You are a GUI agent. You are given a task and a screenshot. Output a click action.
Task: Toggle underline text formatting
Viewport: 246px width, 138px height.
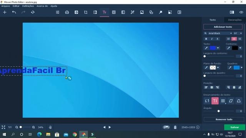tap(217, 39)
